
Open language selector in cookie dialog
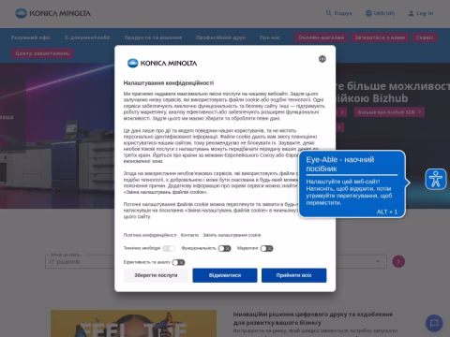click(x=322, y=59)
